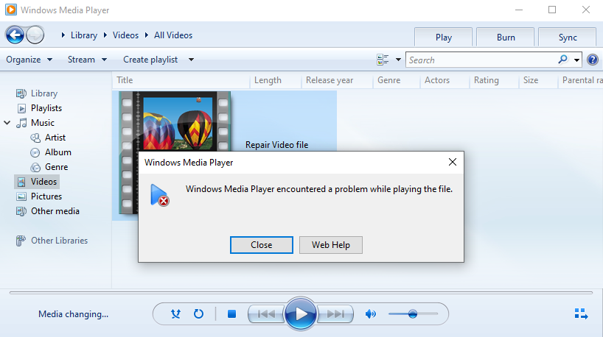The height and width of the screenshot is (337, 603).
Task: Stop playback with the square button
Action: tap(231, 314)
